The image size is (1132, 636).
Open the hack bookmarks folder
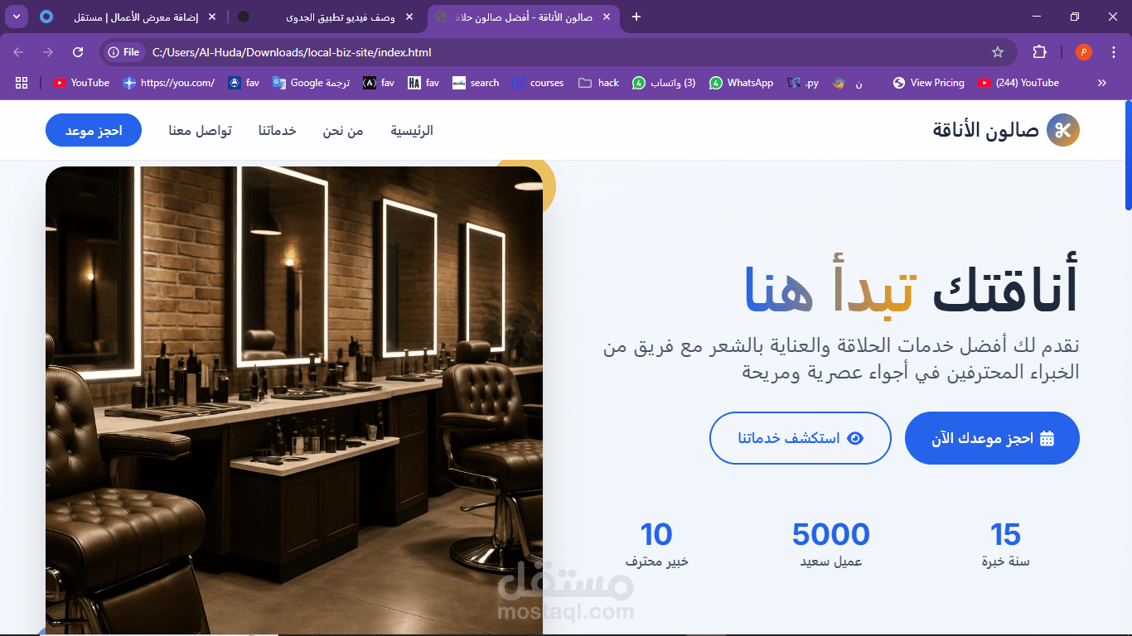599,83
